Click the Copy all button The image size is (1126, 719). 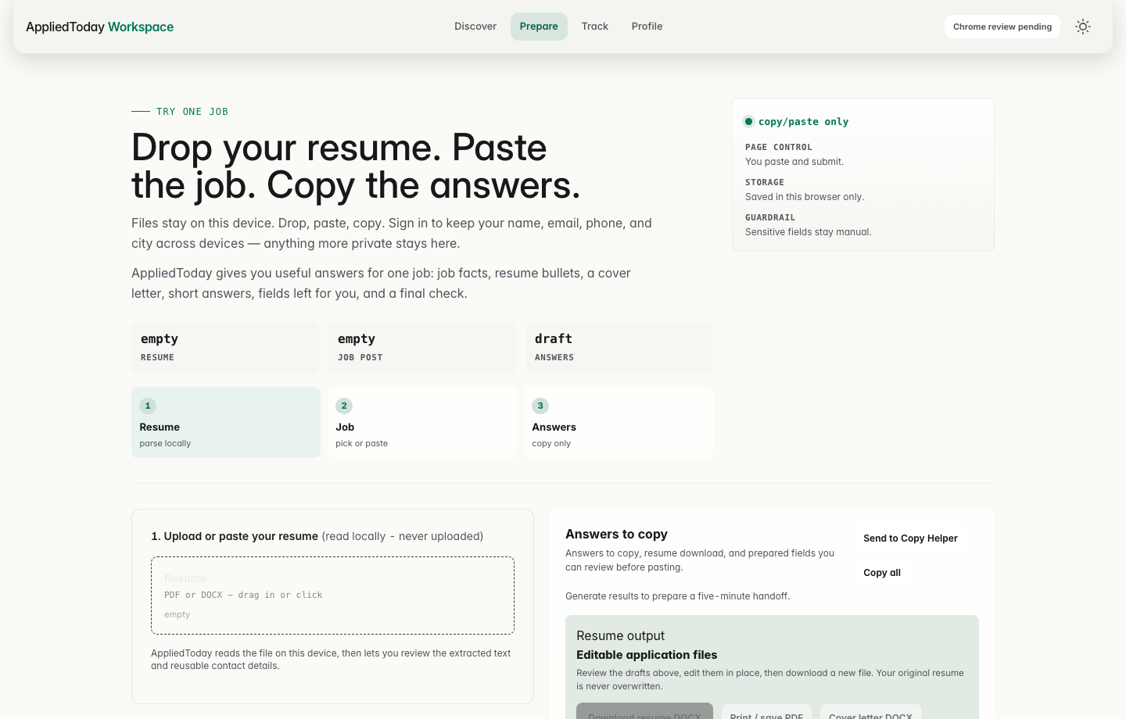882,573
